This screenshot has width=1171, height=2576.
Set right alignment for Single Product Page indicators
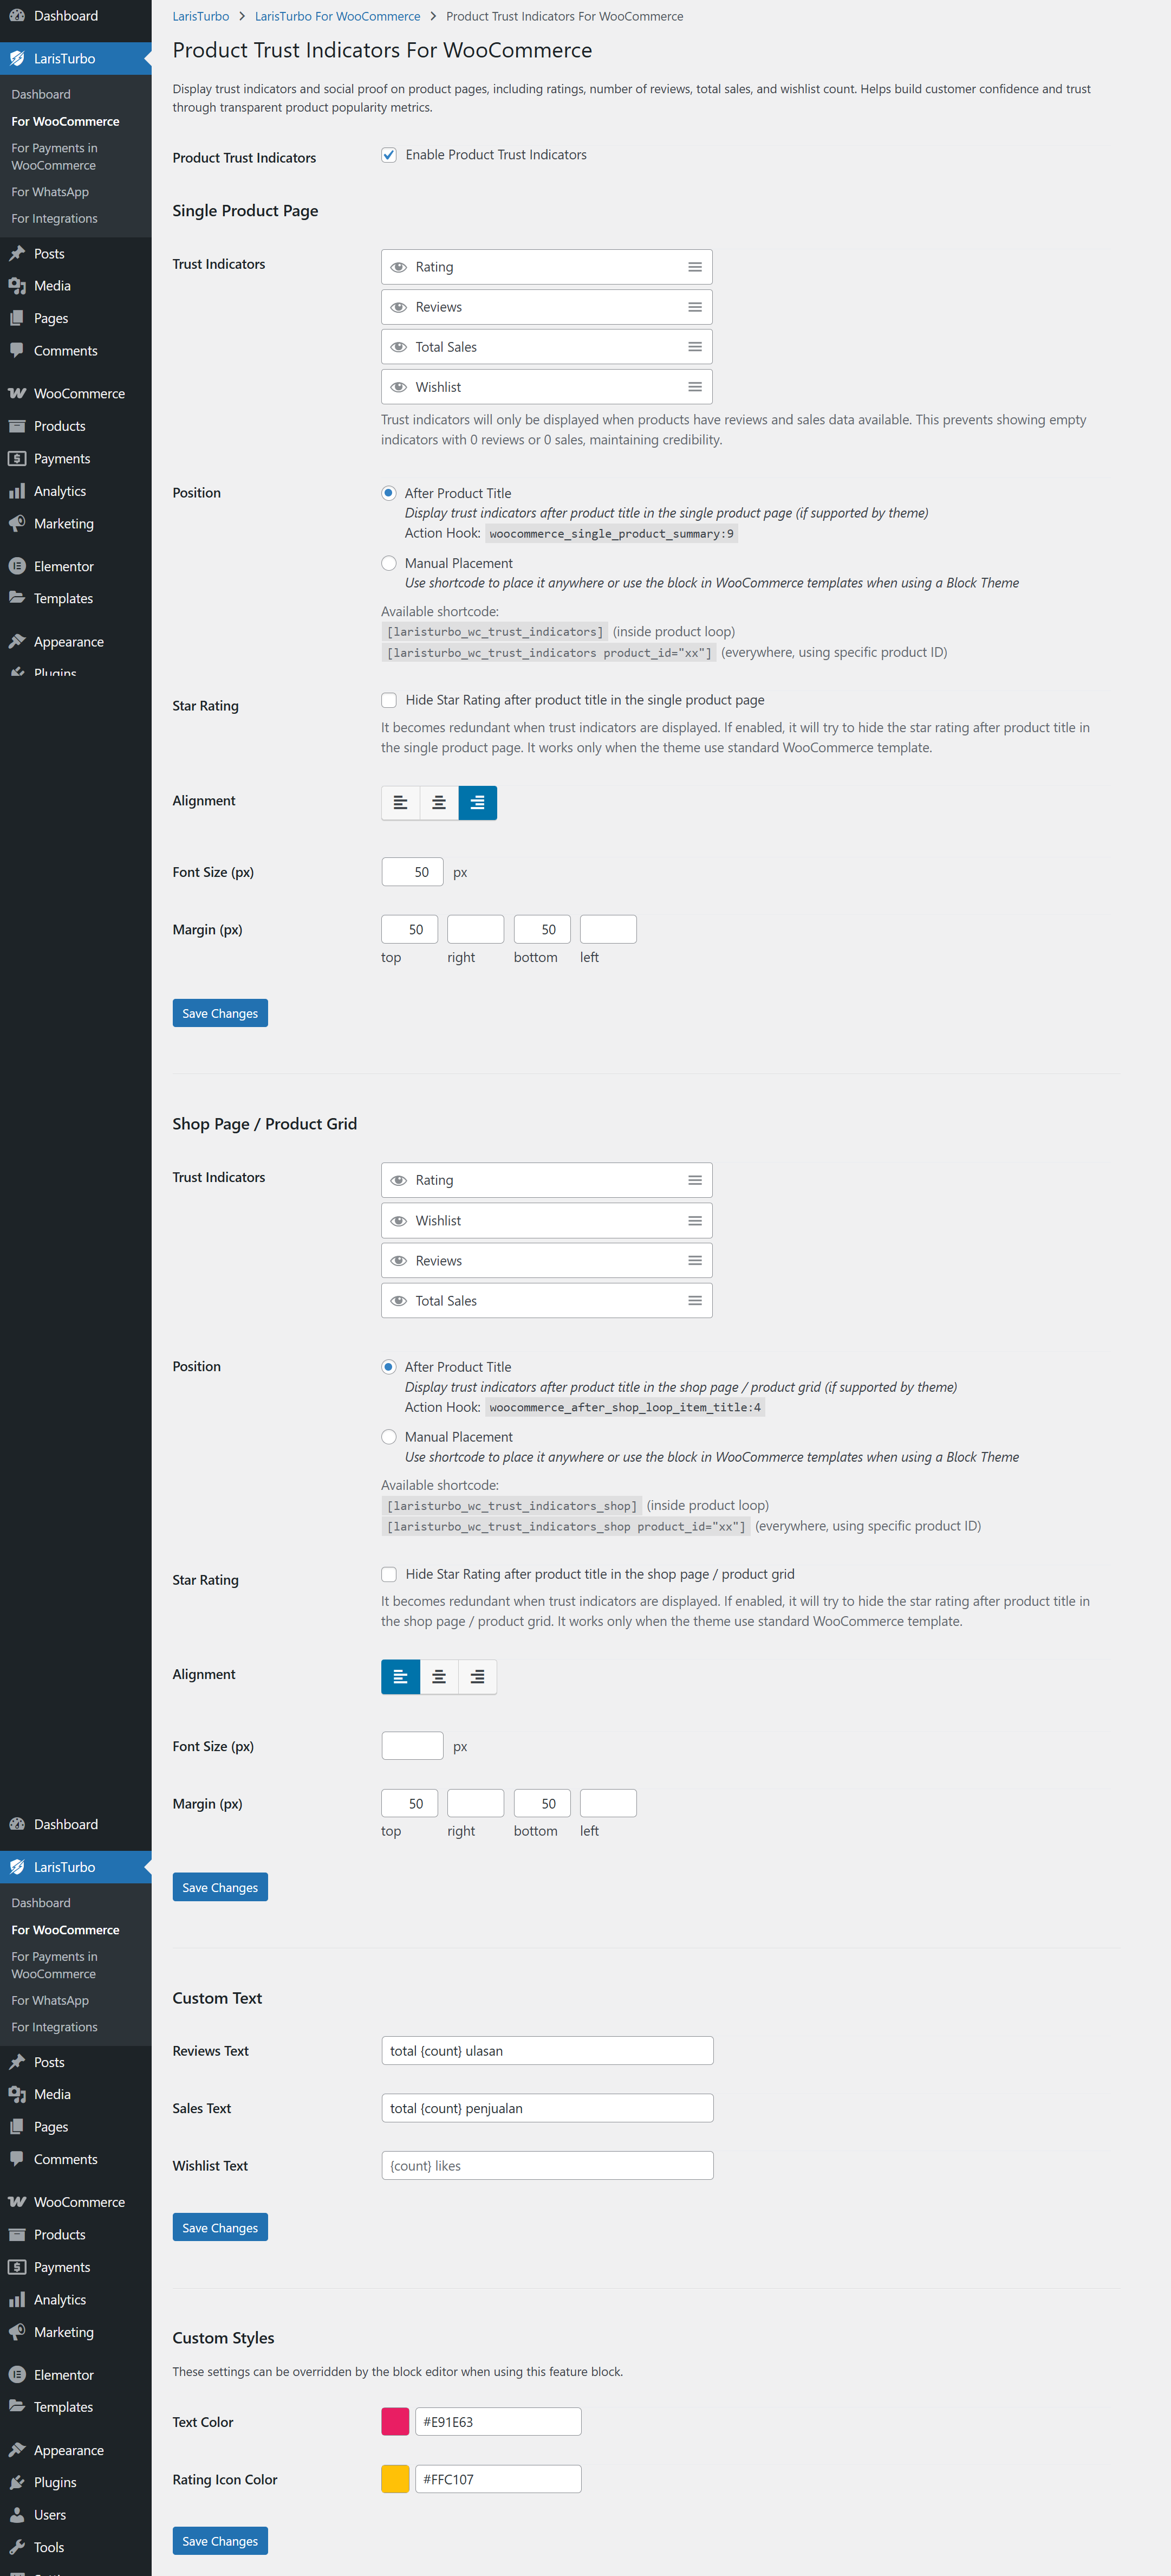[x=478, y=803]
